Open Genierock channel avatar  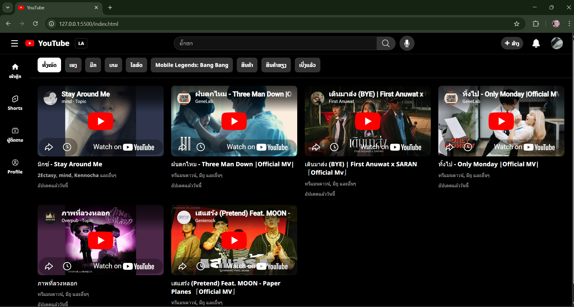[x=184, y=217]
